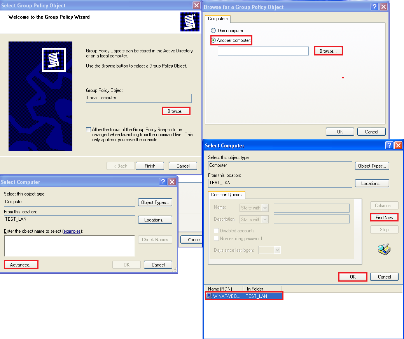404x339 pixels.
Task: Click the Description query text field
Action: pyautogui.click(x=311, y=219)
